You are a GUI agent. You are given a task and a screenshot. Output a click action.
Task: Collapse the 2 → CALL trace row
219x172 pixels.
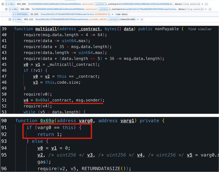click(x=3, y=4)
